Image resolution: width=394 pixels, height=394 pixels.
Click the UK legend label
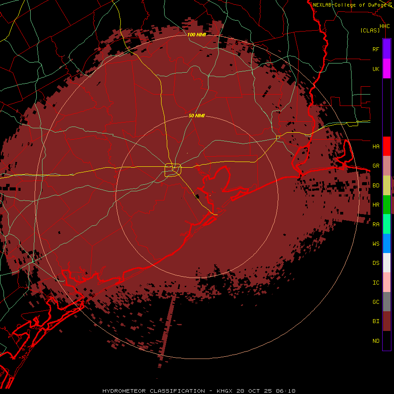click(x=376, y=69)
